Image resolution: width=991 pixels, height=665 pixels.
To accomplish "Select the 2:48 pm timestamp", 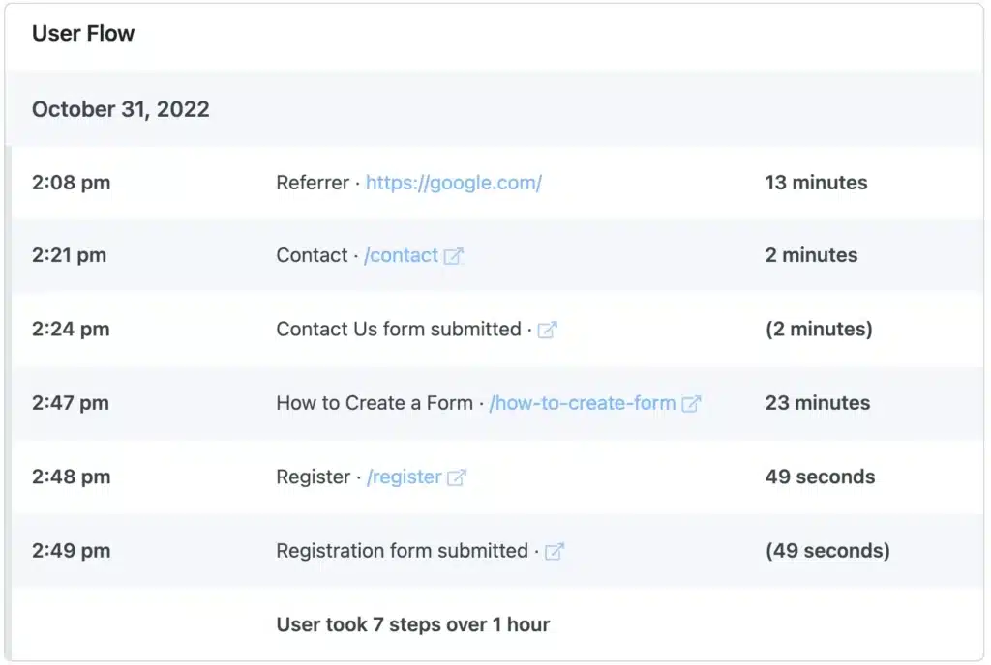I will pos(72,477).
